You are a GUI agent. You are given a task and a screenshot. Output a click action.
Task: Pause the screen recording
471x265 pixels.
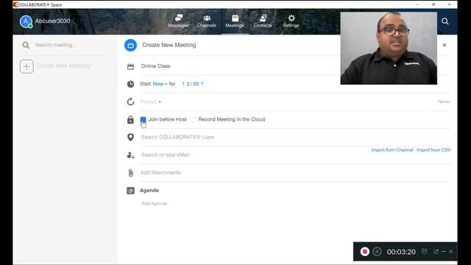click(x=377, y=252)
